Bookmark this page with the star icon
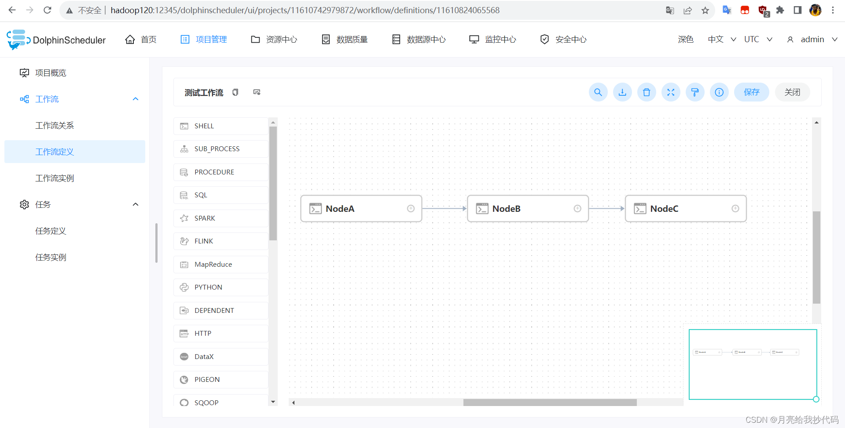 click(x=705, y=10)
